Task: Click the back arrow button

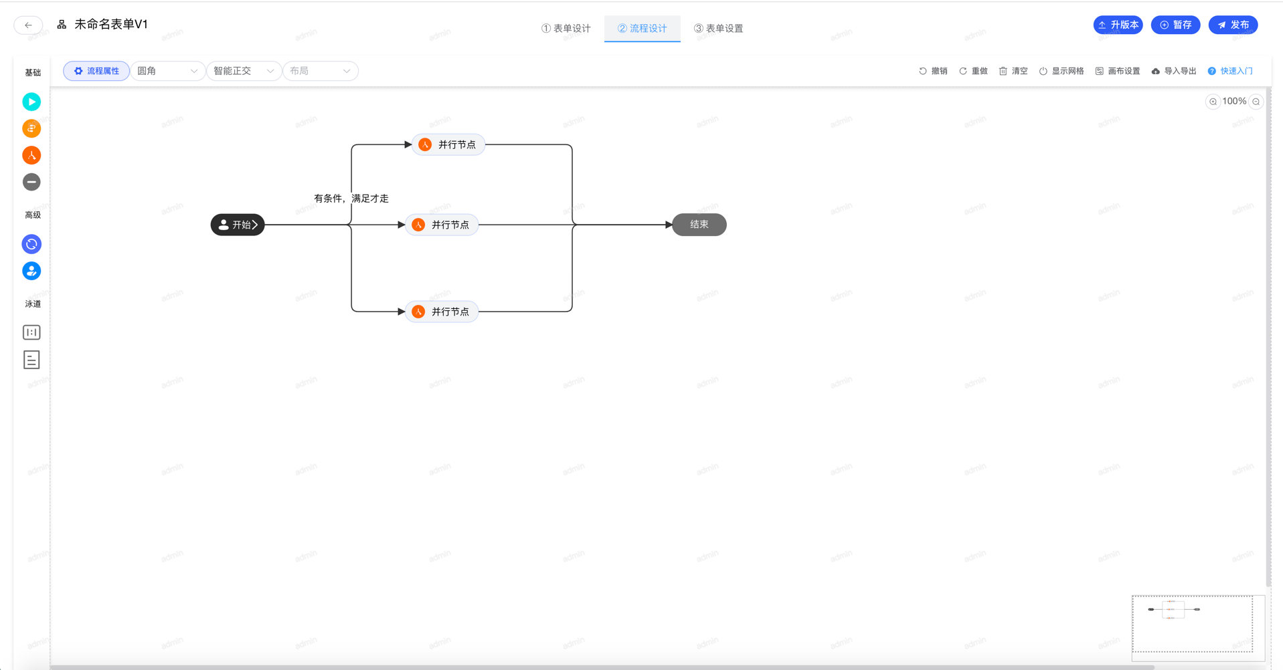Action: click(28, 25)
